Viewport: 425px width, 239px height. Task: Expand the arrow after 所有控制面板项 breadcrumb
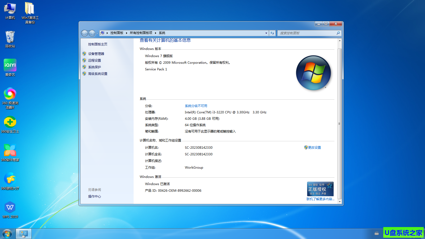pos(155,33)
